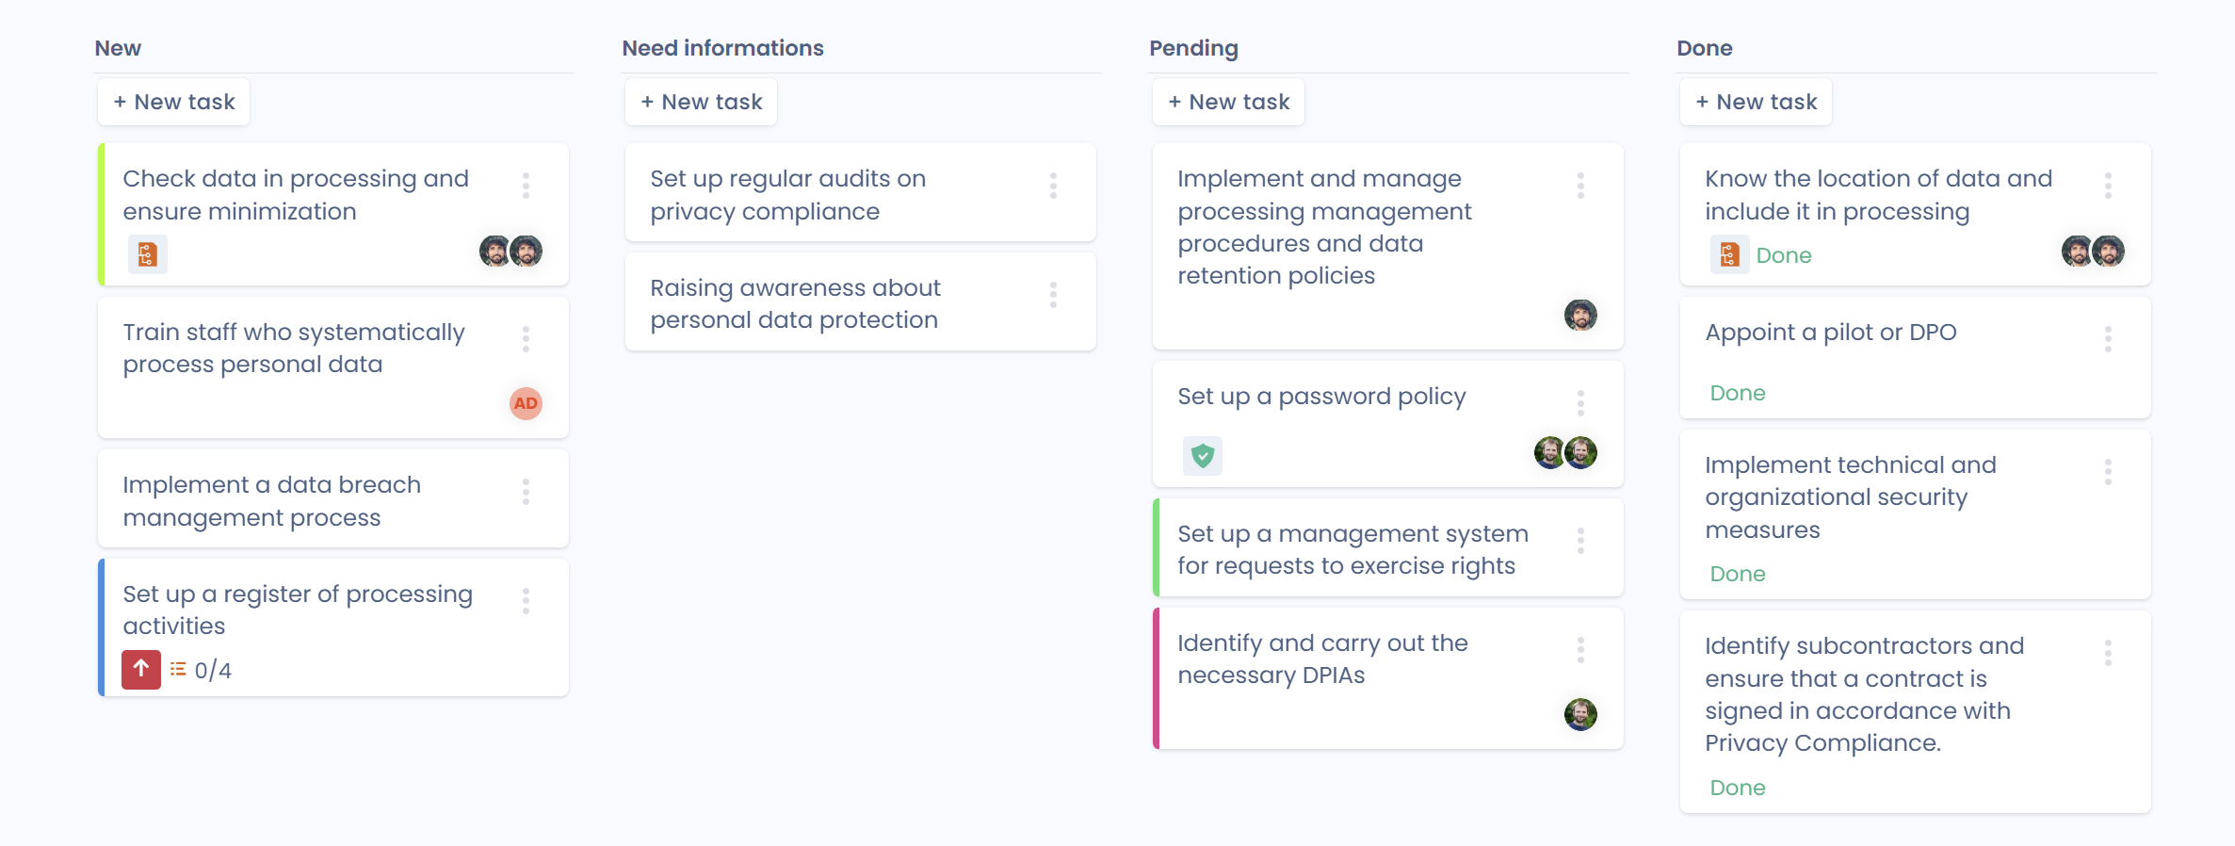Add a new task in the New column
The image size is (2235, 846).
[x=174, y=102]
